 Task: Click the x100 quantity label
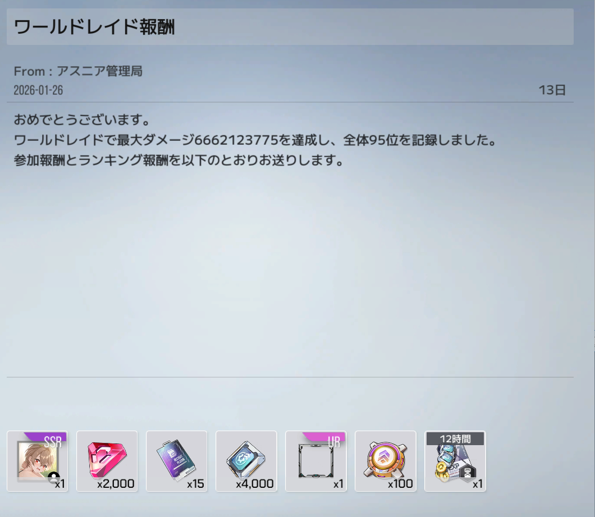tap(400, 483)
